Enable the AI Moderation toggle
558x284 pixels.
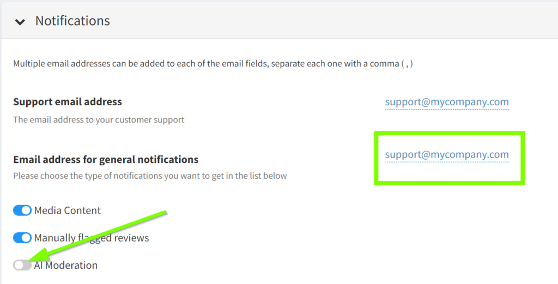[x=22, y=265]
